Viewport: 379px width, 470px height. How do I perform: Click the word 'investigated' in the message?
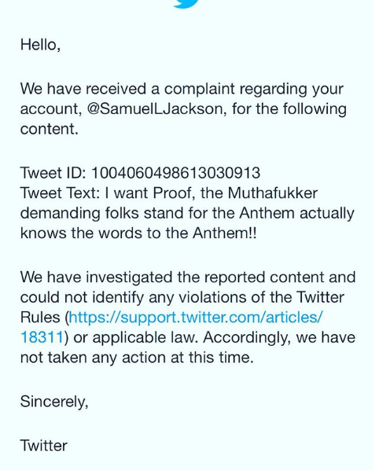tap(129, 277)
